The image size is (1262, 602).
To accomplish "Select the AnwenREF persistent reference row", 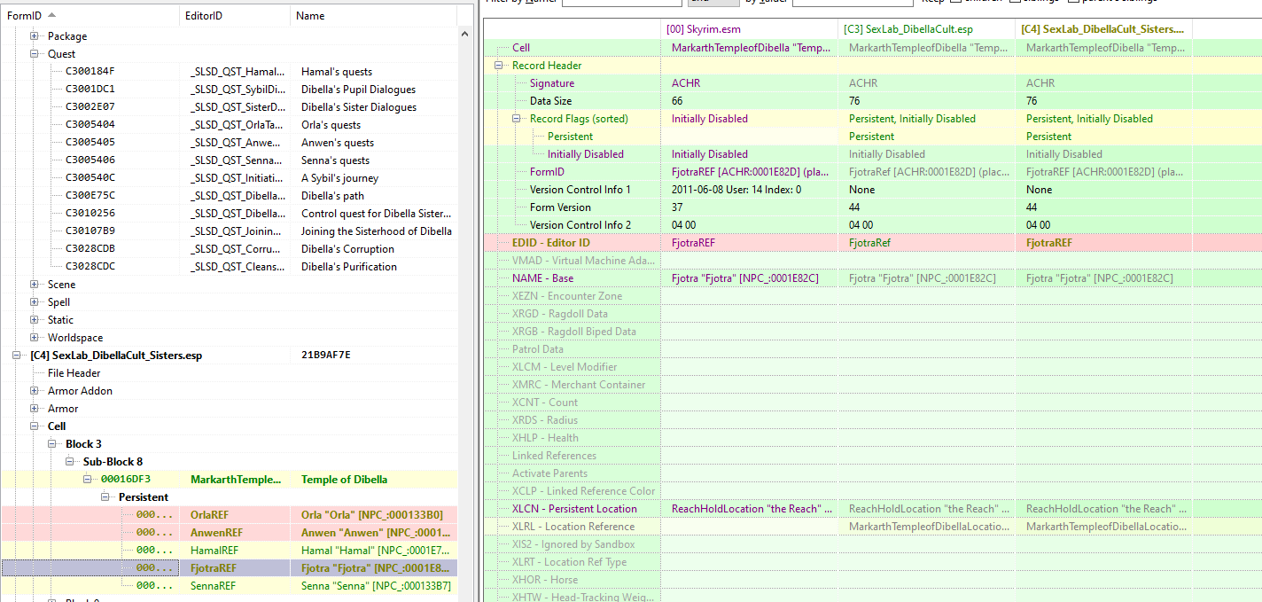I will tap(229, 533).
